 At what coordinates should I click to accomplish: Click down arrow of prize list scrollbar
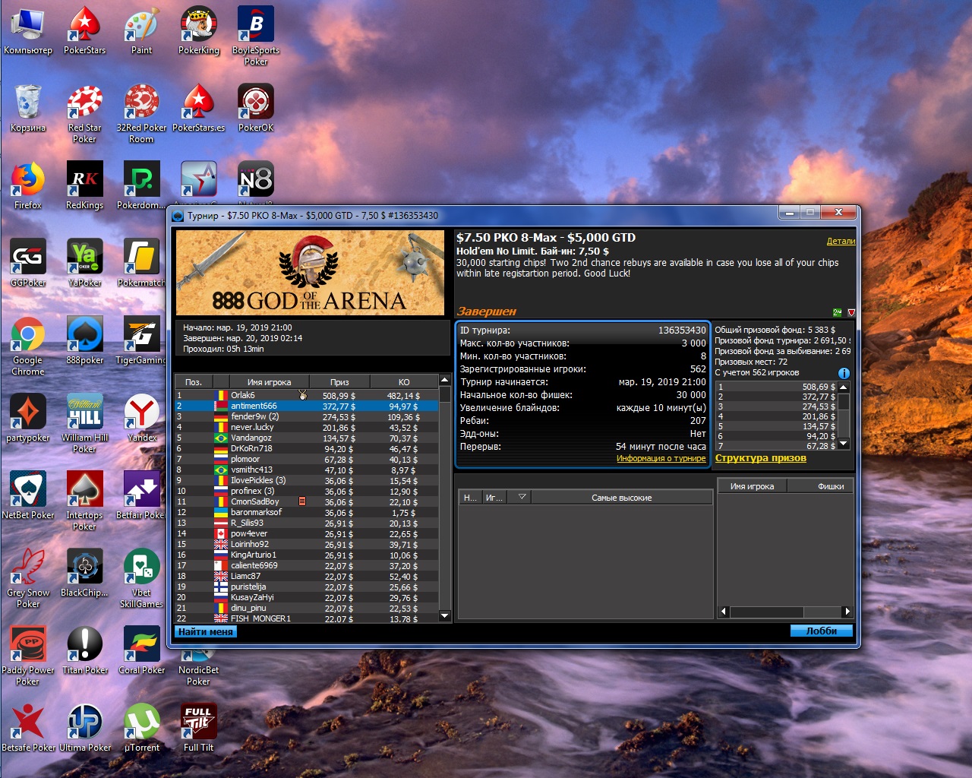pos(843,444)
